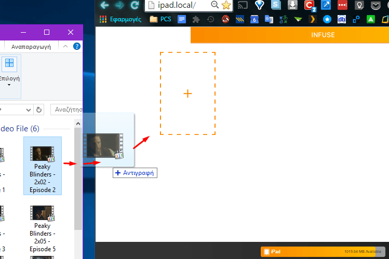Click the blue diamond extension icon
The width and height of the screenshot is (389, 259).
(259, 5)
